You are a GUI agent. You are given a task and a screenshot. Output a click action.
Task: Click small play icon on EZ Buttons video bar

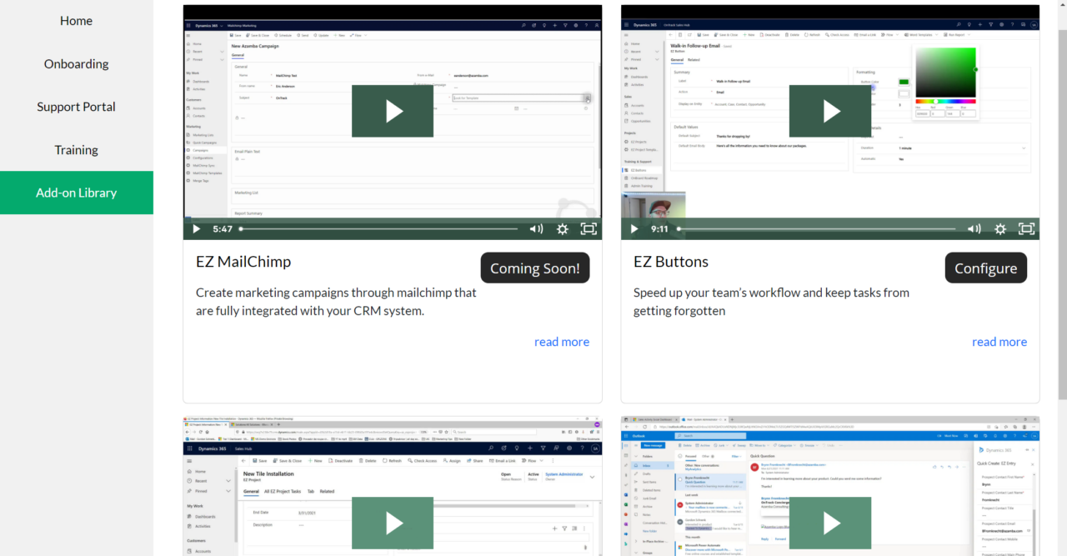pyautogui.click(x=634, y=228)
